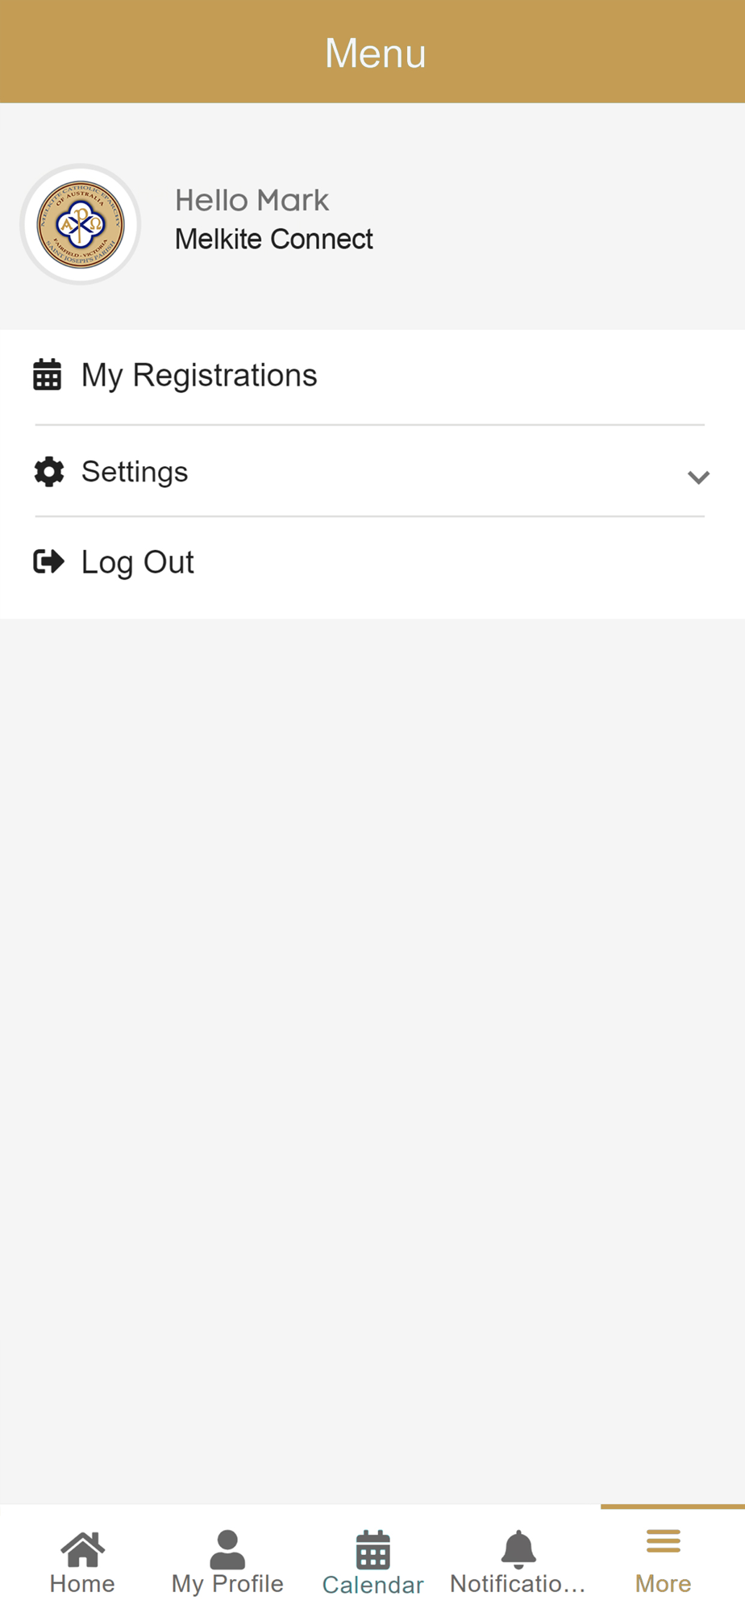The image size is (745, 1613).
Task: Tap the More hamburger icon
Action: pyautogui.click(x=664, y=1541)
